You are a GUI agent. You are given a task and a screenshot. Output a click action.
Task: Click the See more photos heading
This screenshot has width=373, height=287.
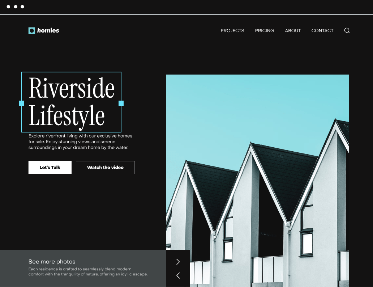pos(52,262)
